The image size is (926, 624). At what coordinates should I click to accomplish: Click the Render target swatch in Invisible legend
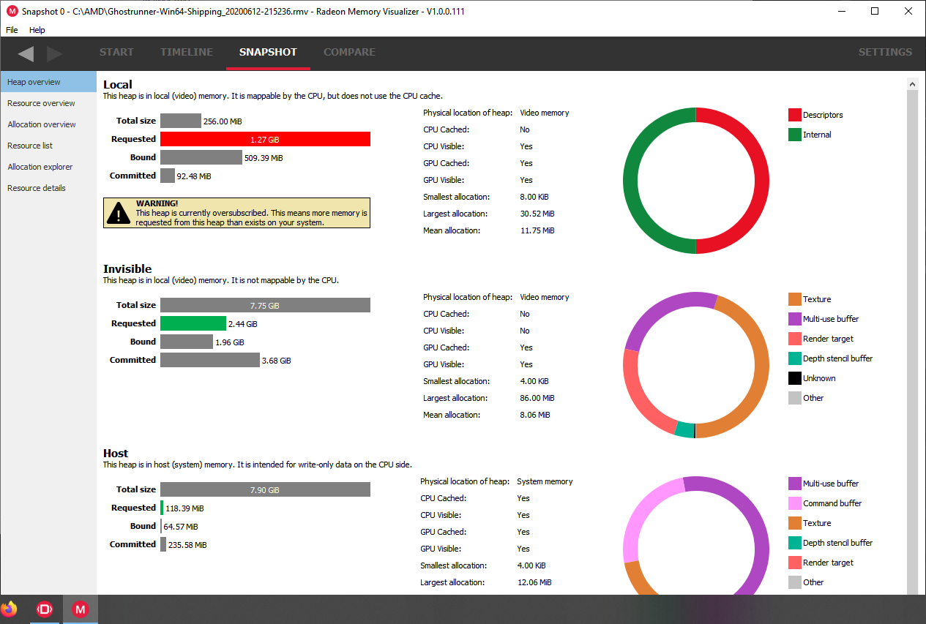coord(795,339)
